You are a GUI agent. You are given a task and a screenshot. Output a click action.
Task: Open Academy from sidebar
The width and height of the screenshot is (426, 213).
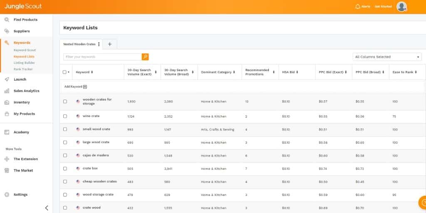coord(21,132)
